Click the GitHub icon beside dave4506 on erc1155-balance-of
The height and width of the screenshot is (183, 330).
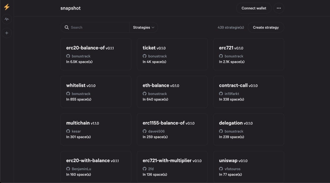pyautogui.click(x=144, y=131)
